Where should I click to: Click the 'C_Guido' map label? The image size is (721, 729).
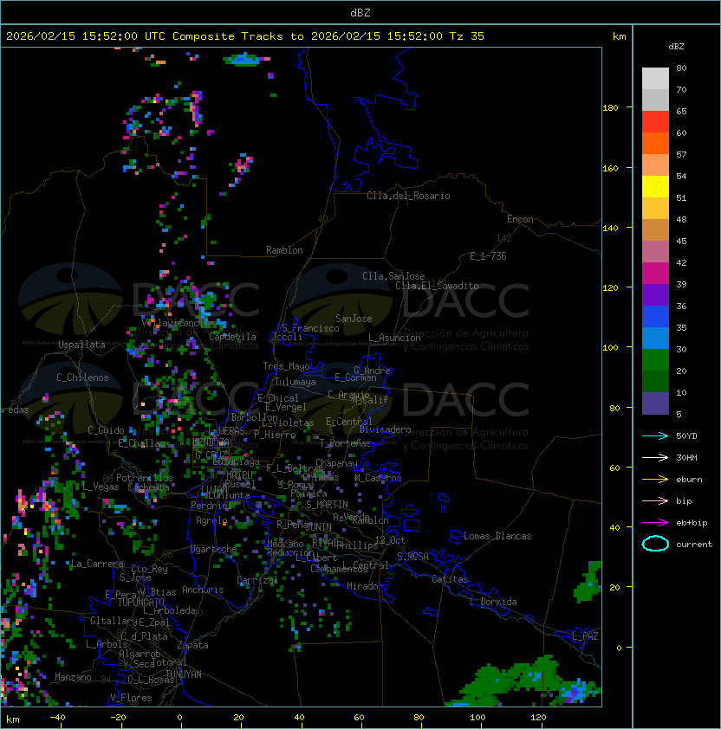[x=106, y=430]
